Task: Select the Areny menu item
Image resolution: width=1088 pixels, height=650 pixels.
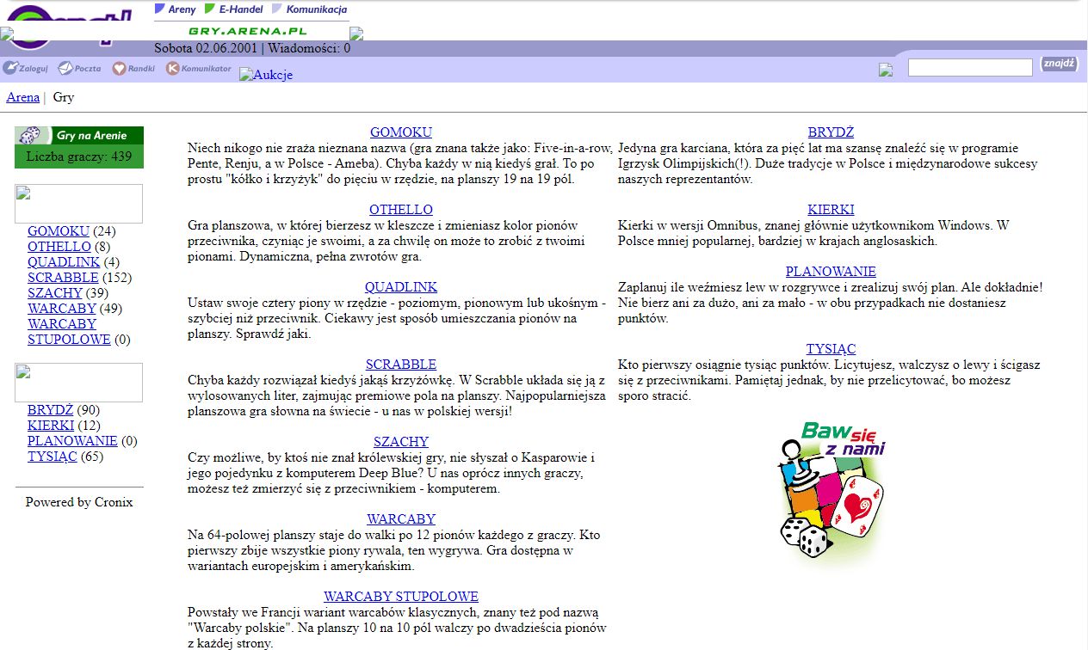Action: click(x=176, y=9)
